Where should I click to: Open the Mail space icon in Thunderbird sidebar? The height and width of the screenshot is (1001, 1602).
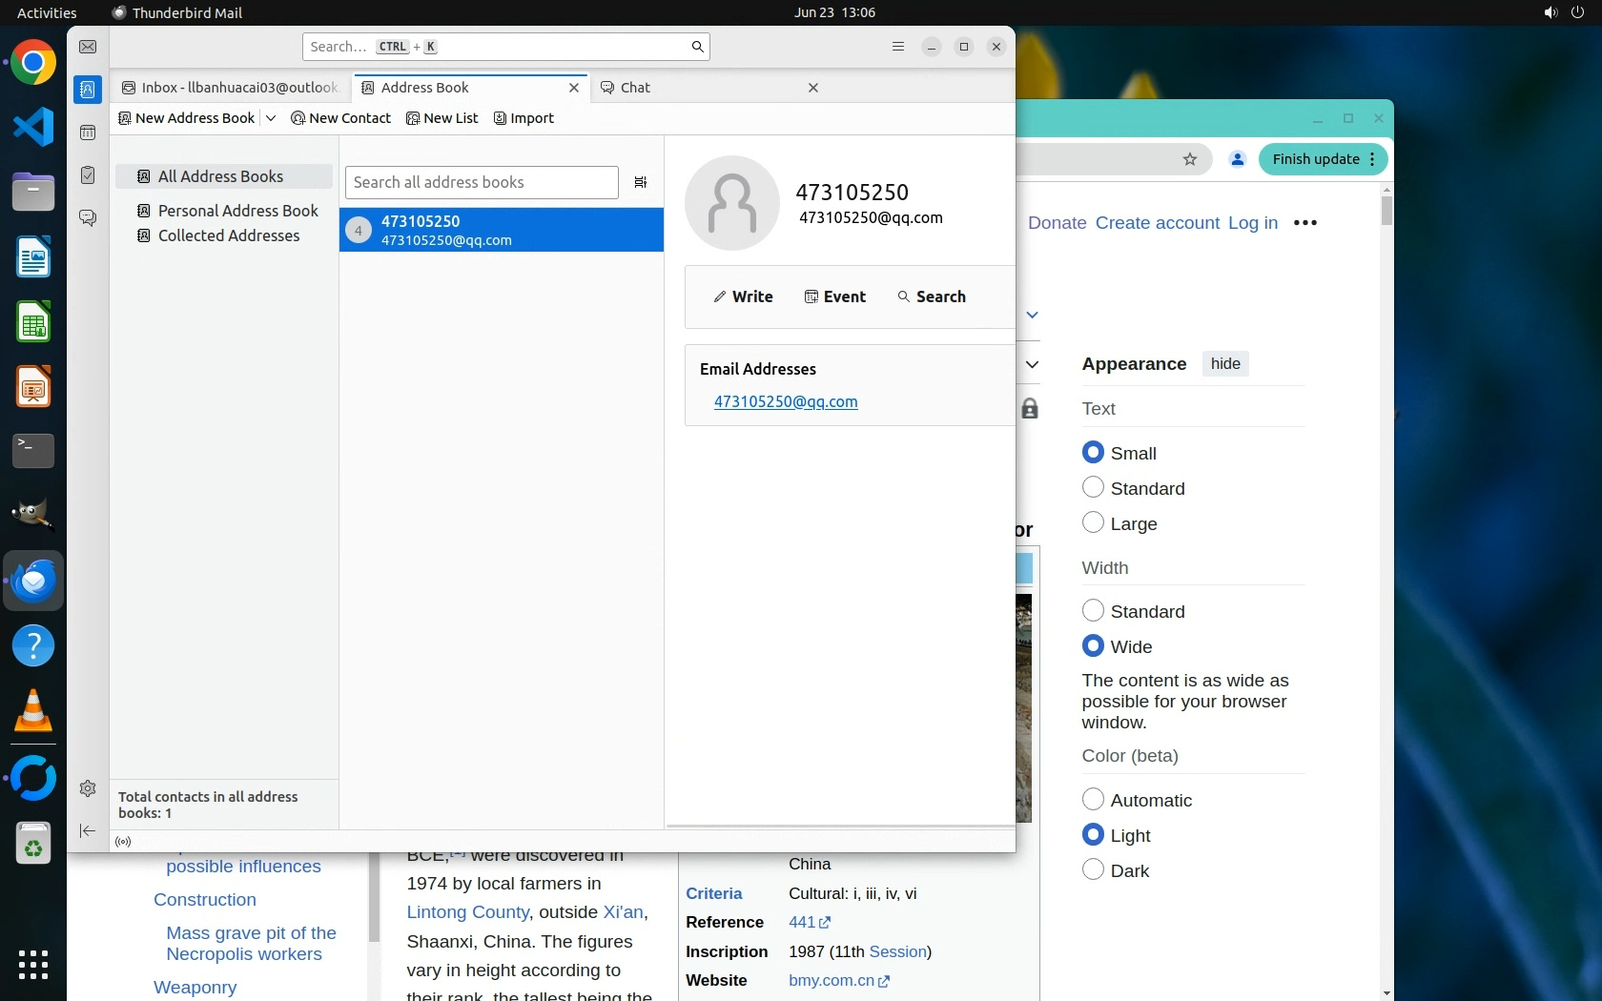(88, 47)
